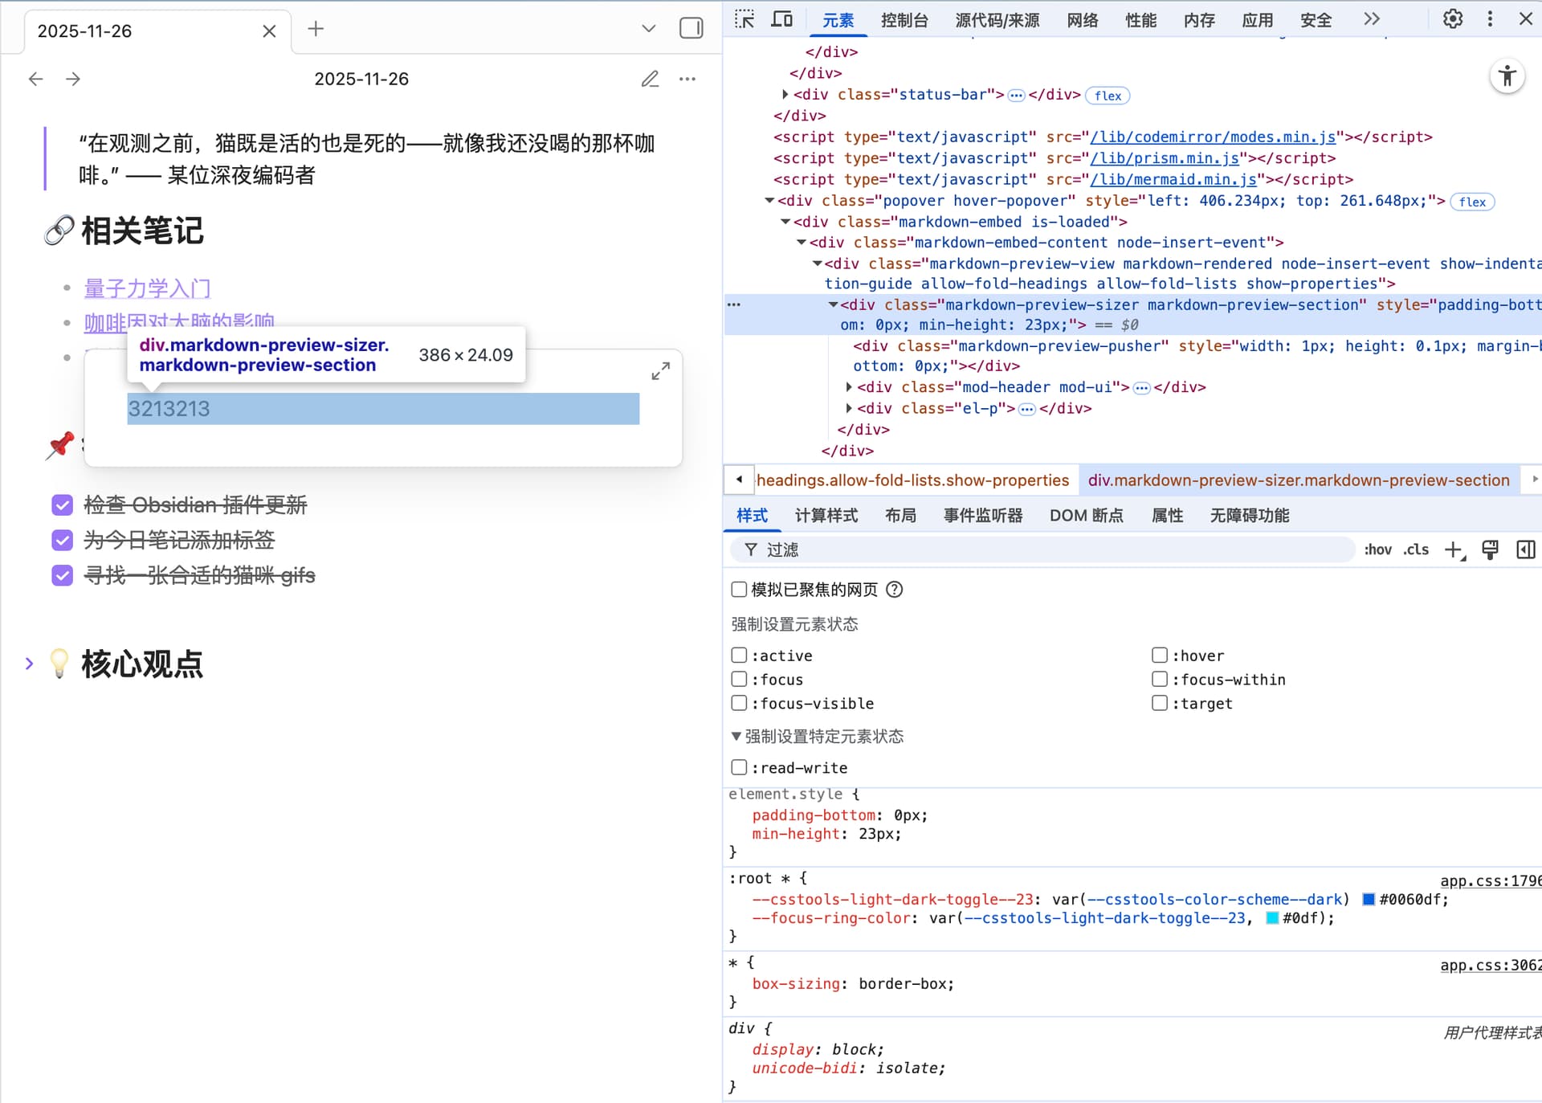Open new tab with plus icon
This screenshot has height=1103, width=1542.
point(316,29)
